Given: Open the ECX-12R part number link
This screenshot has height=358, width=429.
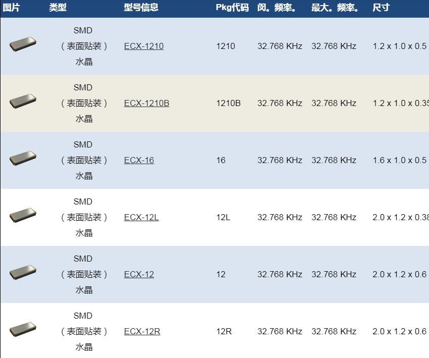Looking at the screenshot, I should (142, 331).
